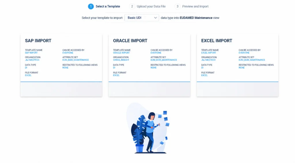Image resolution: width=295 pixels, height=163 pixels.
Task: Click NONE restricted views in ORACLE IMPORT card
Action: 154,68
